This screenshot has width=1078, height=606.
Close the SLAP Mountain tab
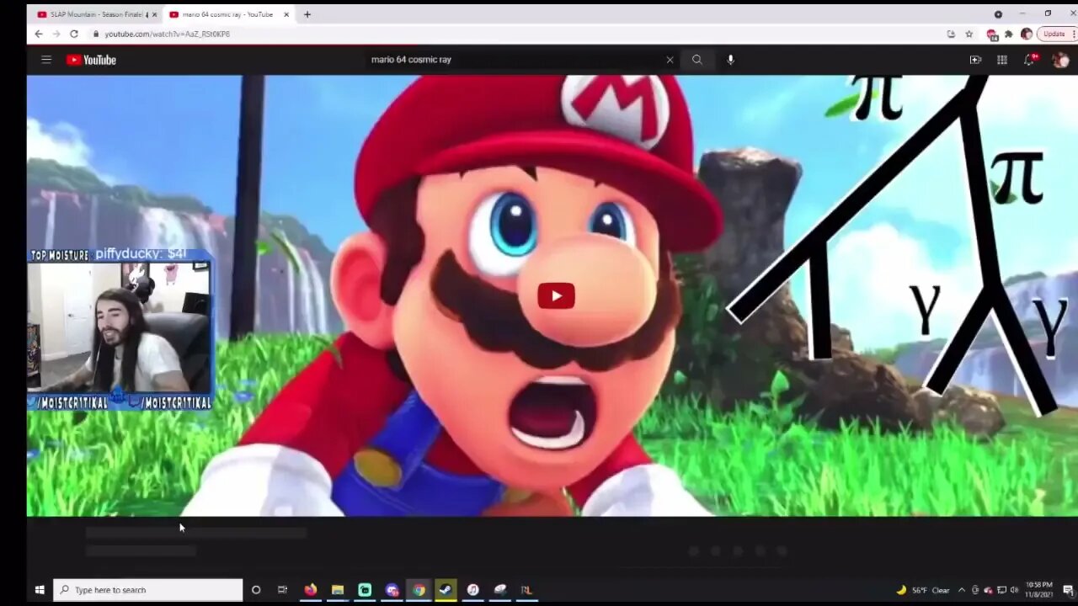pos(154,14)
